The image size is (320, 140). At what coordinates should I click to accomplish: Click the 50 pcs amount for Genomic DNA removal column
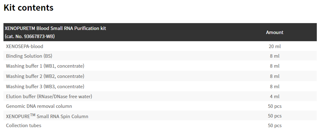coord(274,106)
